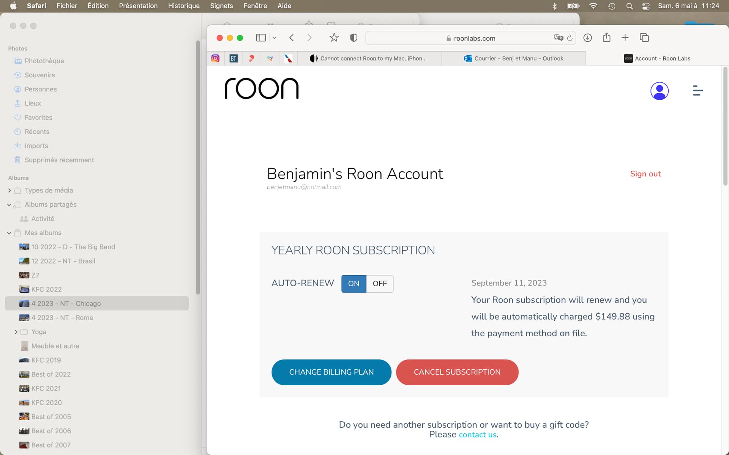Turn auto-renew ON
The height and width of the screenshot is (455, 729).
[353, 284]
